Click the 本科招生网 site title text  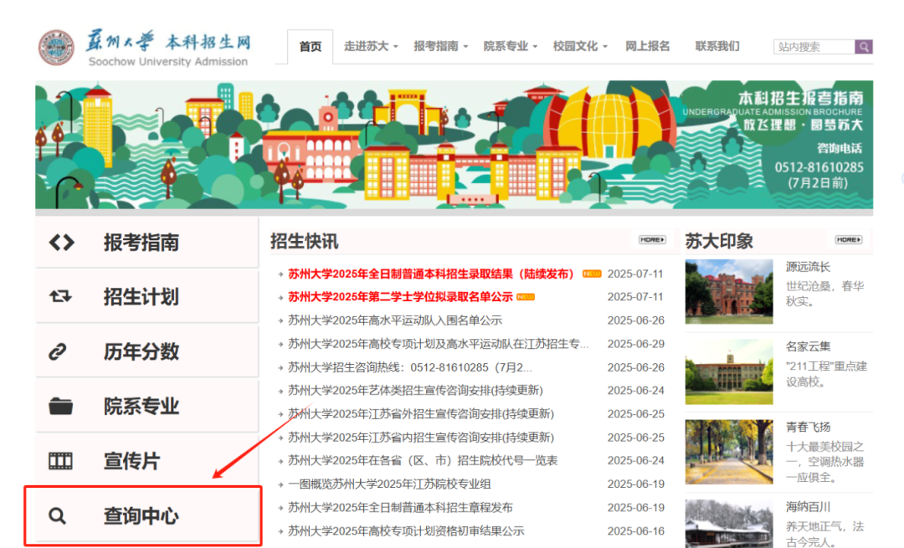pyautogui.click(x=208, y=42)
